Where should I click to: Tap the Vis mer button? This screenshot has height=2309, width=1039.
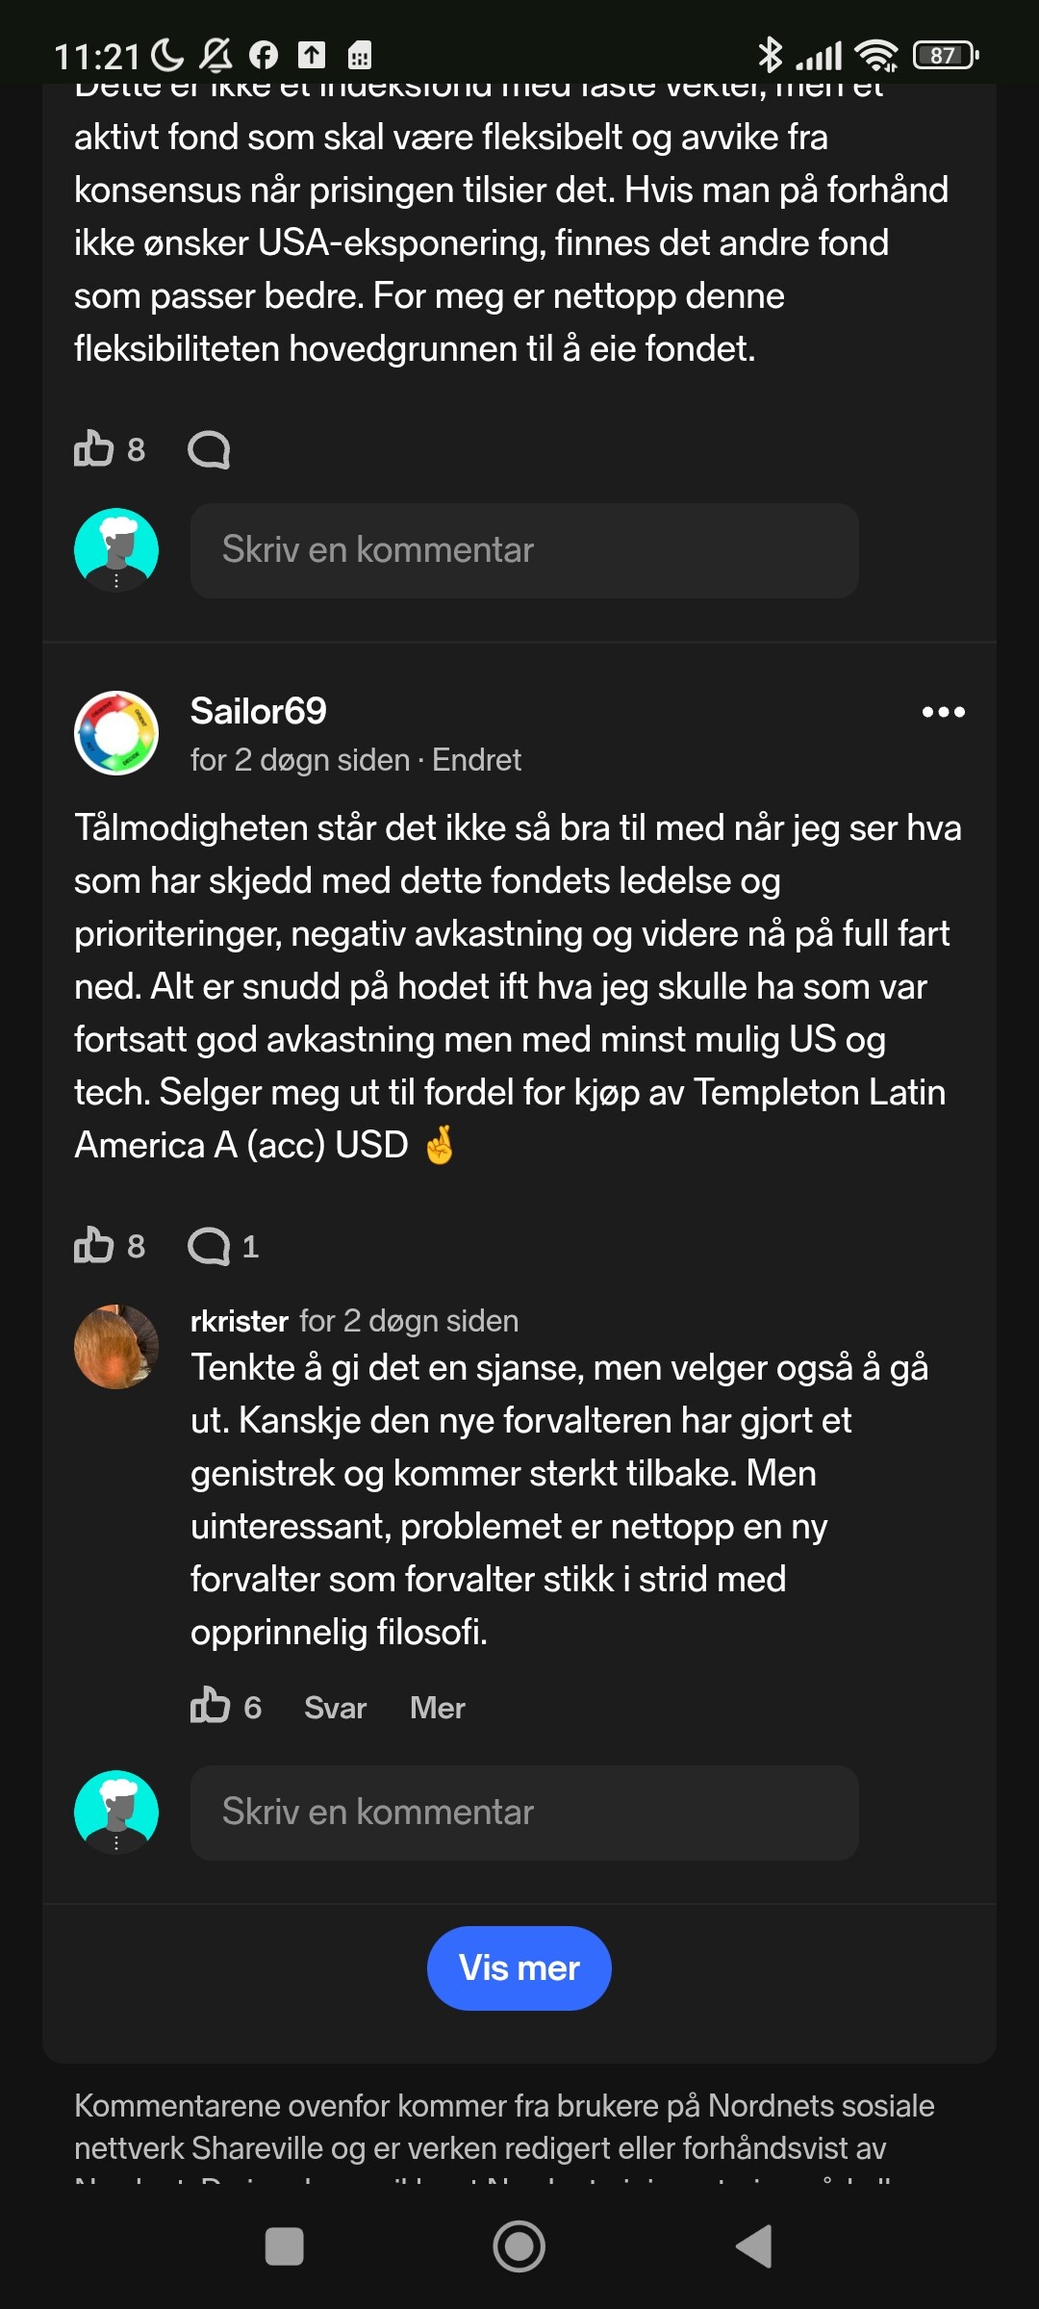pos(519,1967)
